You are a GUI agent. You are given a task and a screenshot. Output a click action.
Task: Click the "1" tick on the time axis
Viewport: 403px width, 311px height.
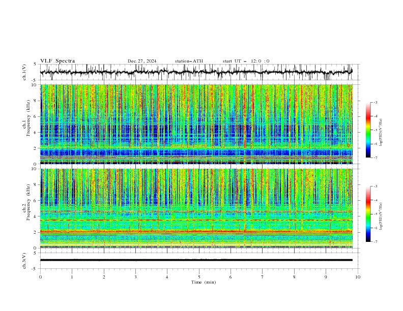tap(72, 277)
